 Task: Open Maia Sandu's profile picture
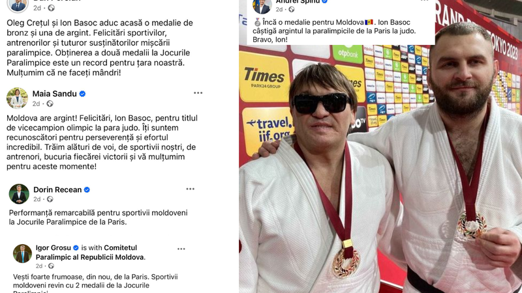(x=17, y=98)
